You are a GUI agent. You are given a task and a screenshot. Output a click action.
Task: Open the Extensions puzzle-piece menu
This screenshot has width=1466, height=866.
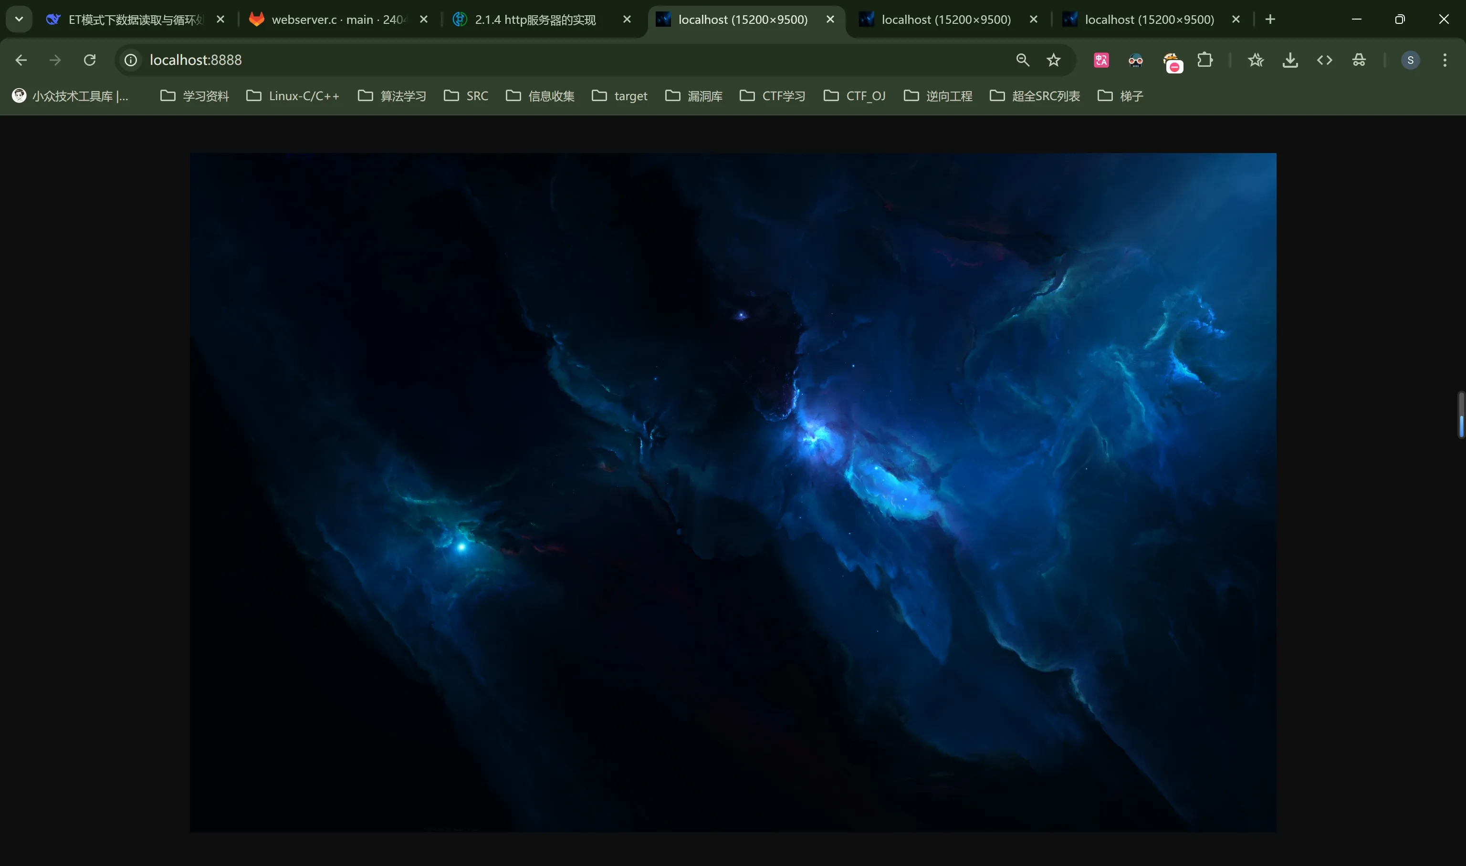1205,60
